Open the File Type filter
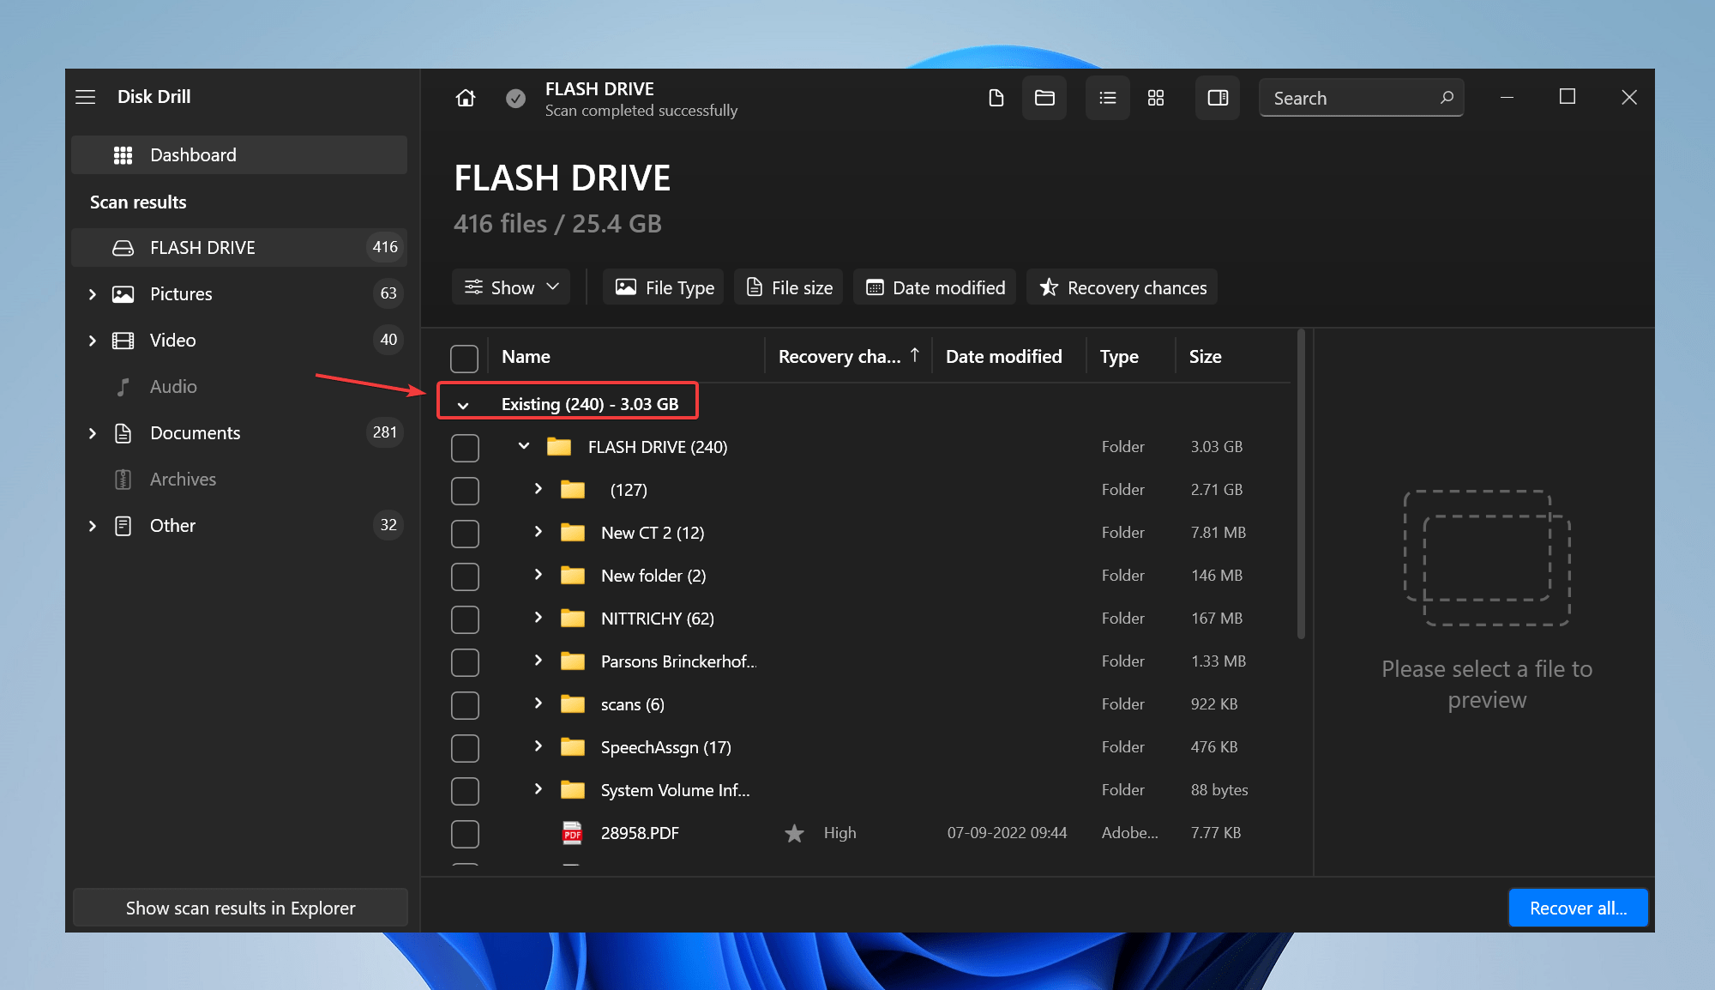This screenshot has height=990, width=1715. pyautogui.click(x=664, y=287)
